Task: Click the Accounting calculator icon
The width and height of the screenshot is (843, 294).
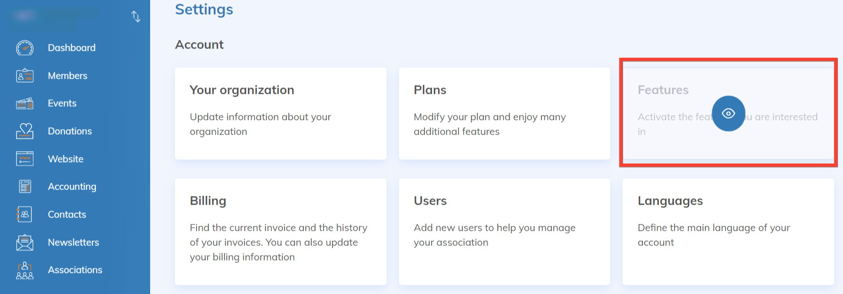Action: click(25, 186)
